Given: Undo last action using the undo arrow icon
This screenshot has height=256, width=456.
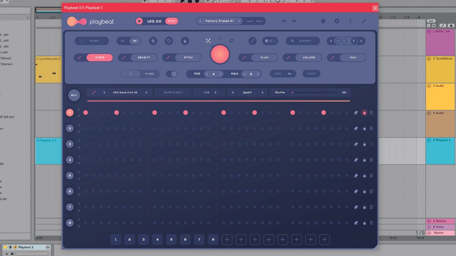Looking at the screenshot, I should [x=283, y=21].
